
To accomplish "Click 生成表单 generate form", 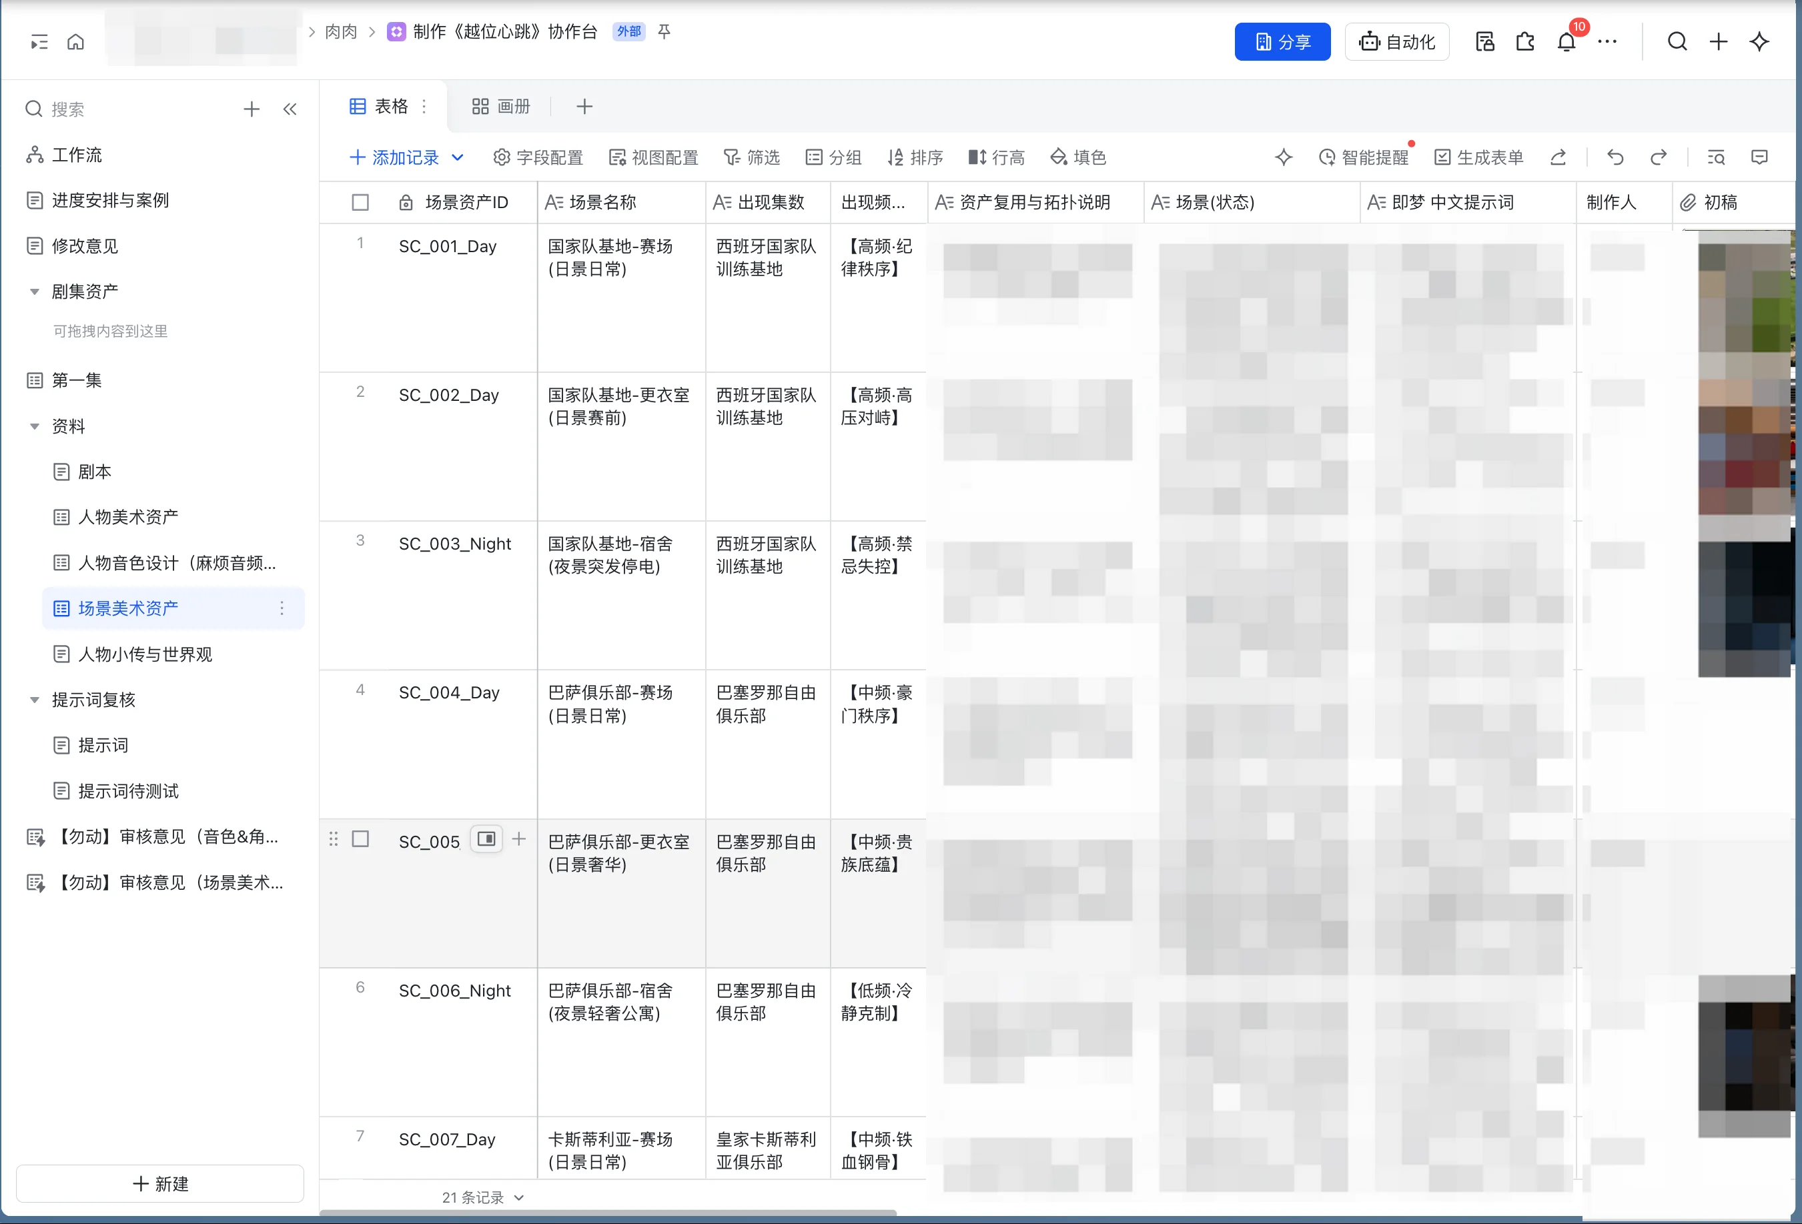I will [1478, 157].
